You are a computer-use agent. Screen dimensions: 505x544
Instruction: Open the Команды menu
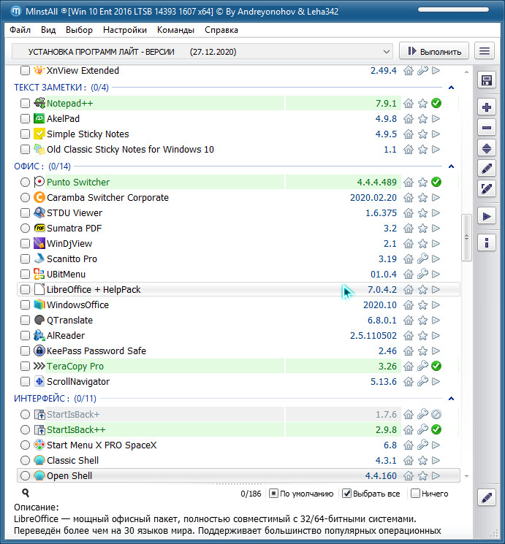(x=175, y=30)
